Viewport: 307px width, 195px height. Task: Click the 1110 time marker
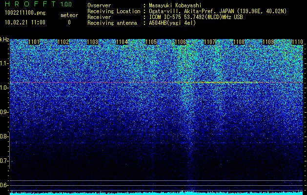(x=297, y=42)
